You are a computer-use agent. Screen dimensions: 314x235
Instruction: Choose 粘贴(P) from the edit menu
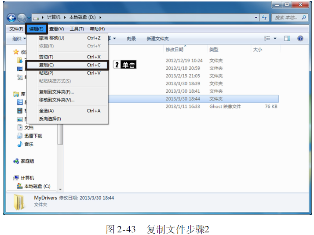pyautogui.click(x=67, y=73)
